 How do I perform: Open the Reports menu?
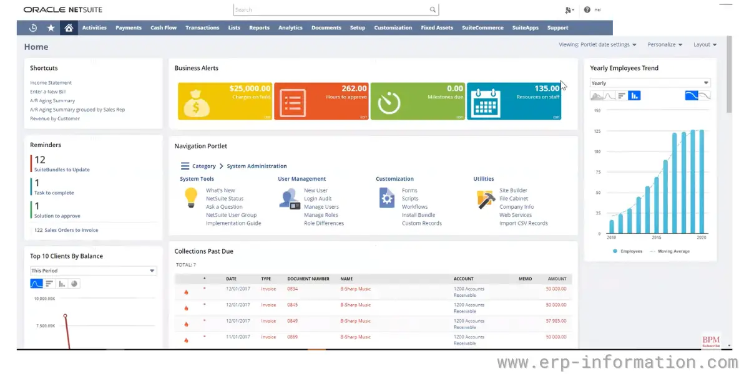[259, 28]
